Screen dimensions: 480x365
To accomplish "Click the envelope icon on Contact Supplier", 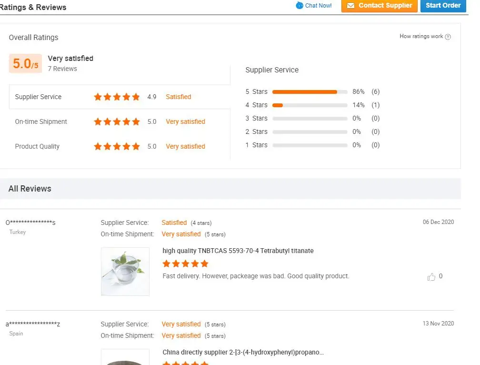I will pos(350,6).
